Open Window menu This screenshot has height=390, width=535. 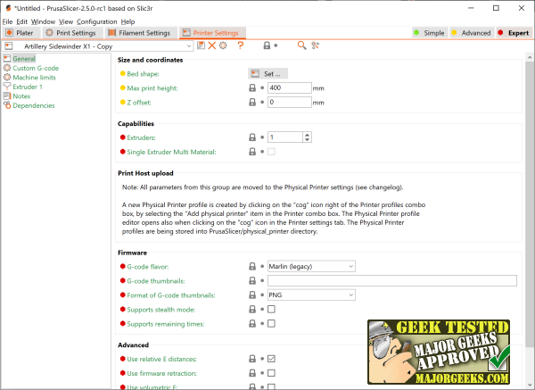[43, 21]
